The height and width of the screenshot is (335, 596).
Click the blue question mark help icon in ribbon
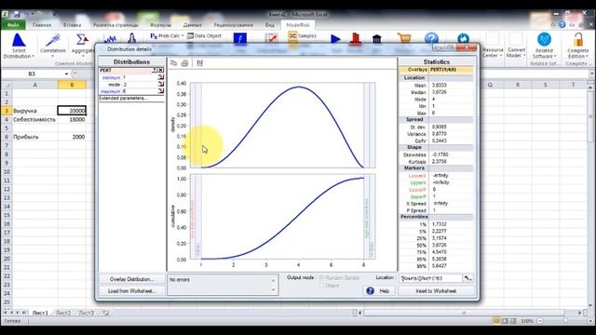(x=431, y=38)
